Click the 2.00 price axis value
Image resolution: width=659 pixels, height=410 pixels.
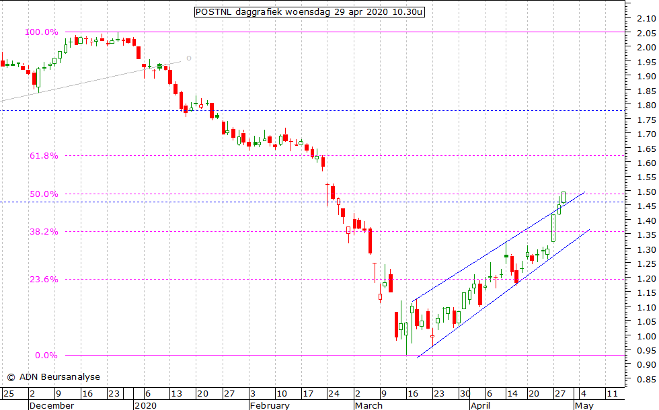point(646,48)
